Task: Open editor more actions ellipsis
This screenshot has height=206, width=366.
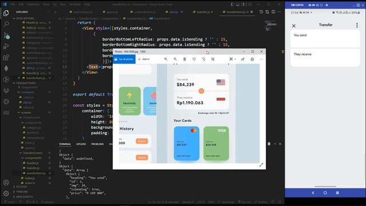Action: [x=279, y=12]
